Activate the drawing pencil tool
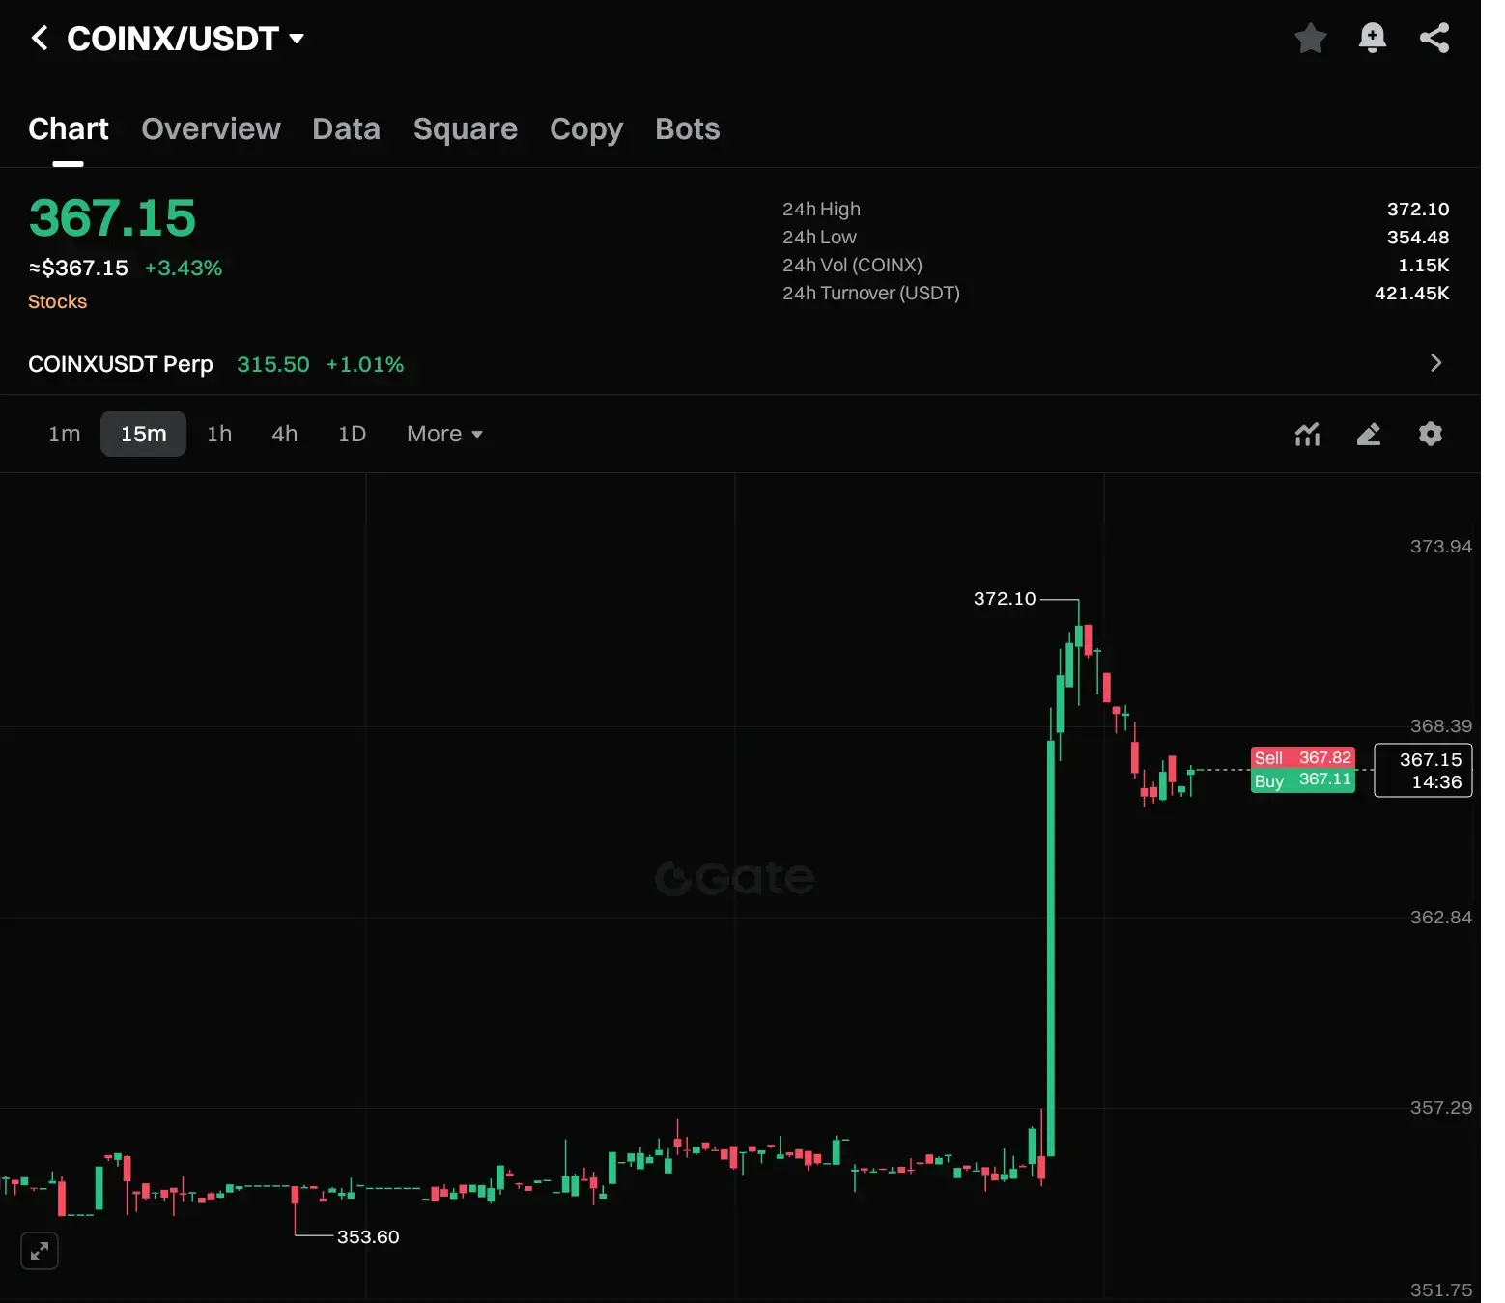Viewport: 1505px width, 1303px height. point(1369,435)
